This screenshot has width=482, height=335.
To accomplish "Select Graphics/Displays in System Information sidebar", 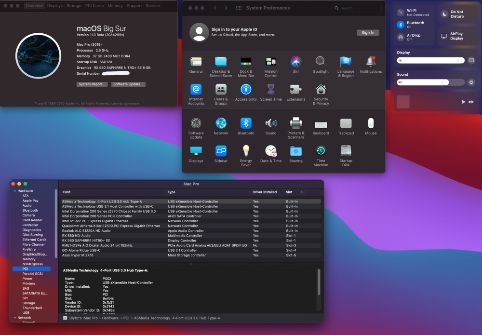I will pyautogui.click(x=35, y=254).
